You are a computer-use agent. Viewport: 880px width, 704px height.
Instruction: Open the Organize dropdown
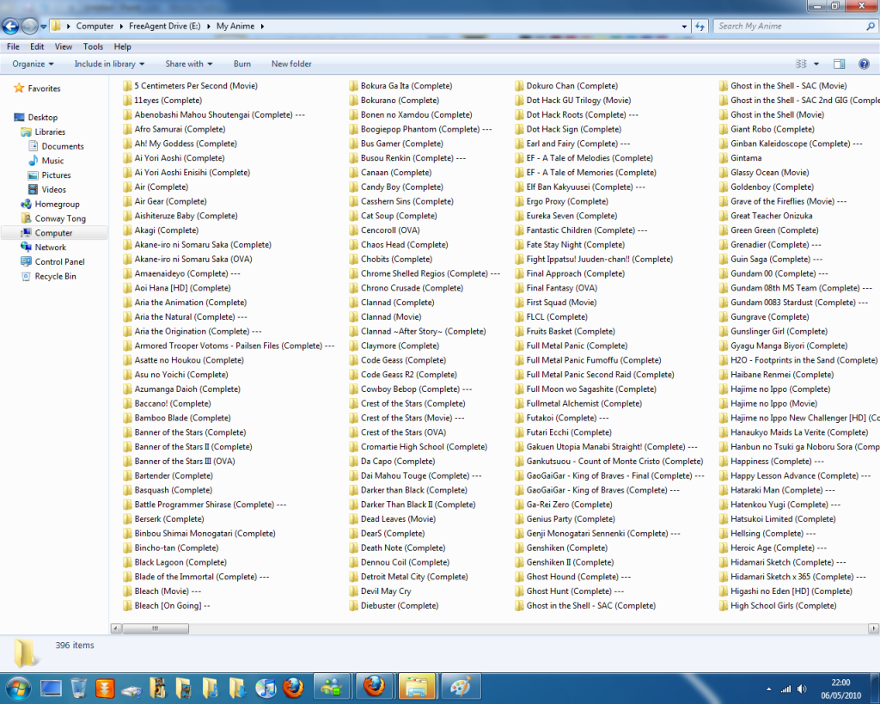tap(34, 64)
